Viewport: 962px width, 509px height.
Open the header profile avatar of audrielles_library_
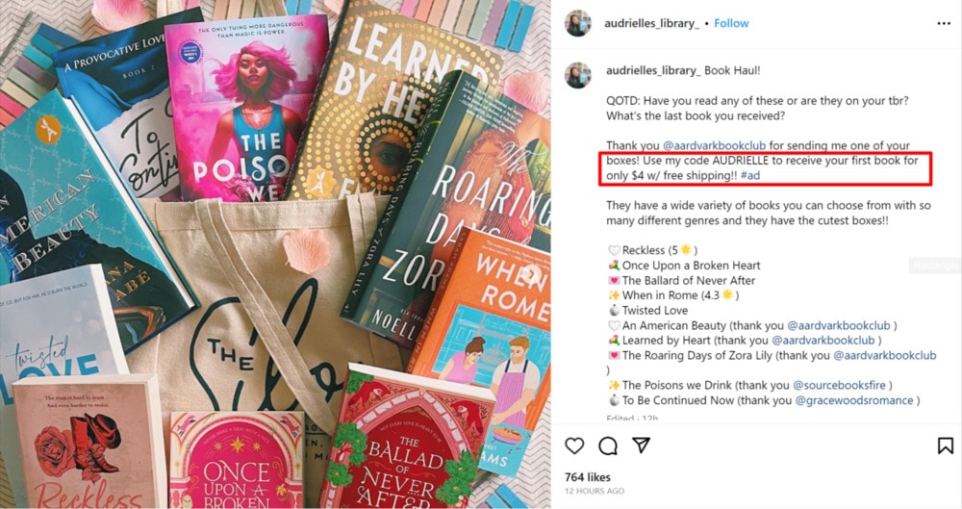[578, 23]
